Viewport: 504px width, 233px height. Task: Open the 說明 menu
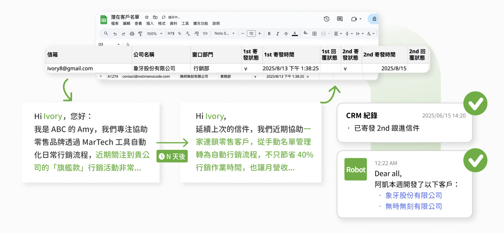216,24
